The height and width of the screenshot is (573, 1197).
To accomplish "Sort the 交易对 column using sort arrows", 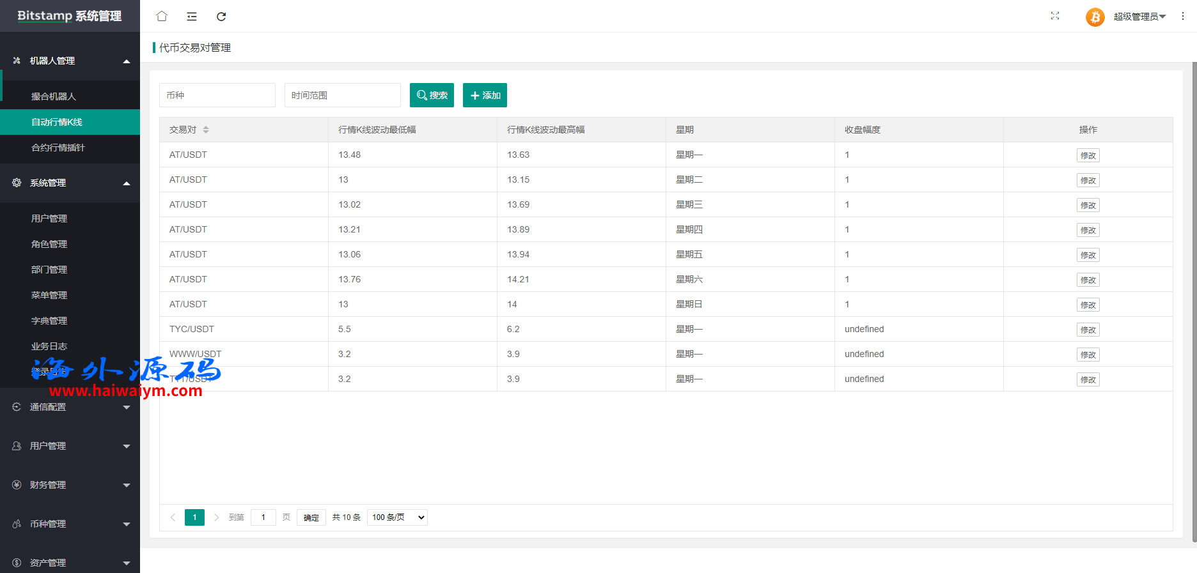I will pyautogui.click(x=206, y=130).
